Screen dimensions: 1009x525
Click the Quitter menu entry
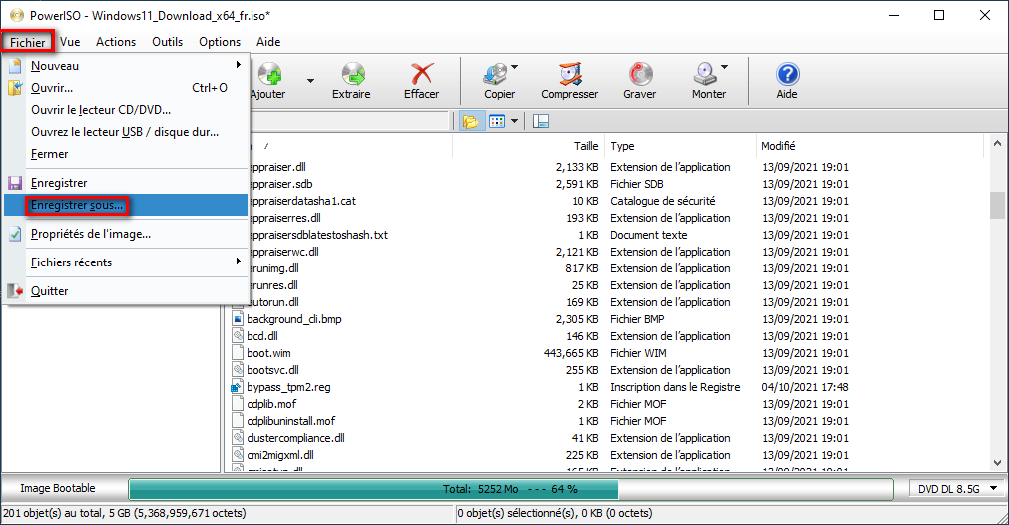(50, 291)
